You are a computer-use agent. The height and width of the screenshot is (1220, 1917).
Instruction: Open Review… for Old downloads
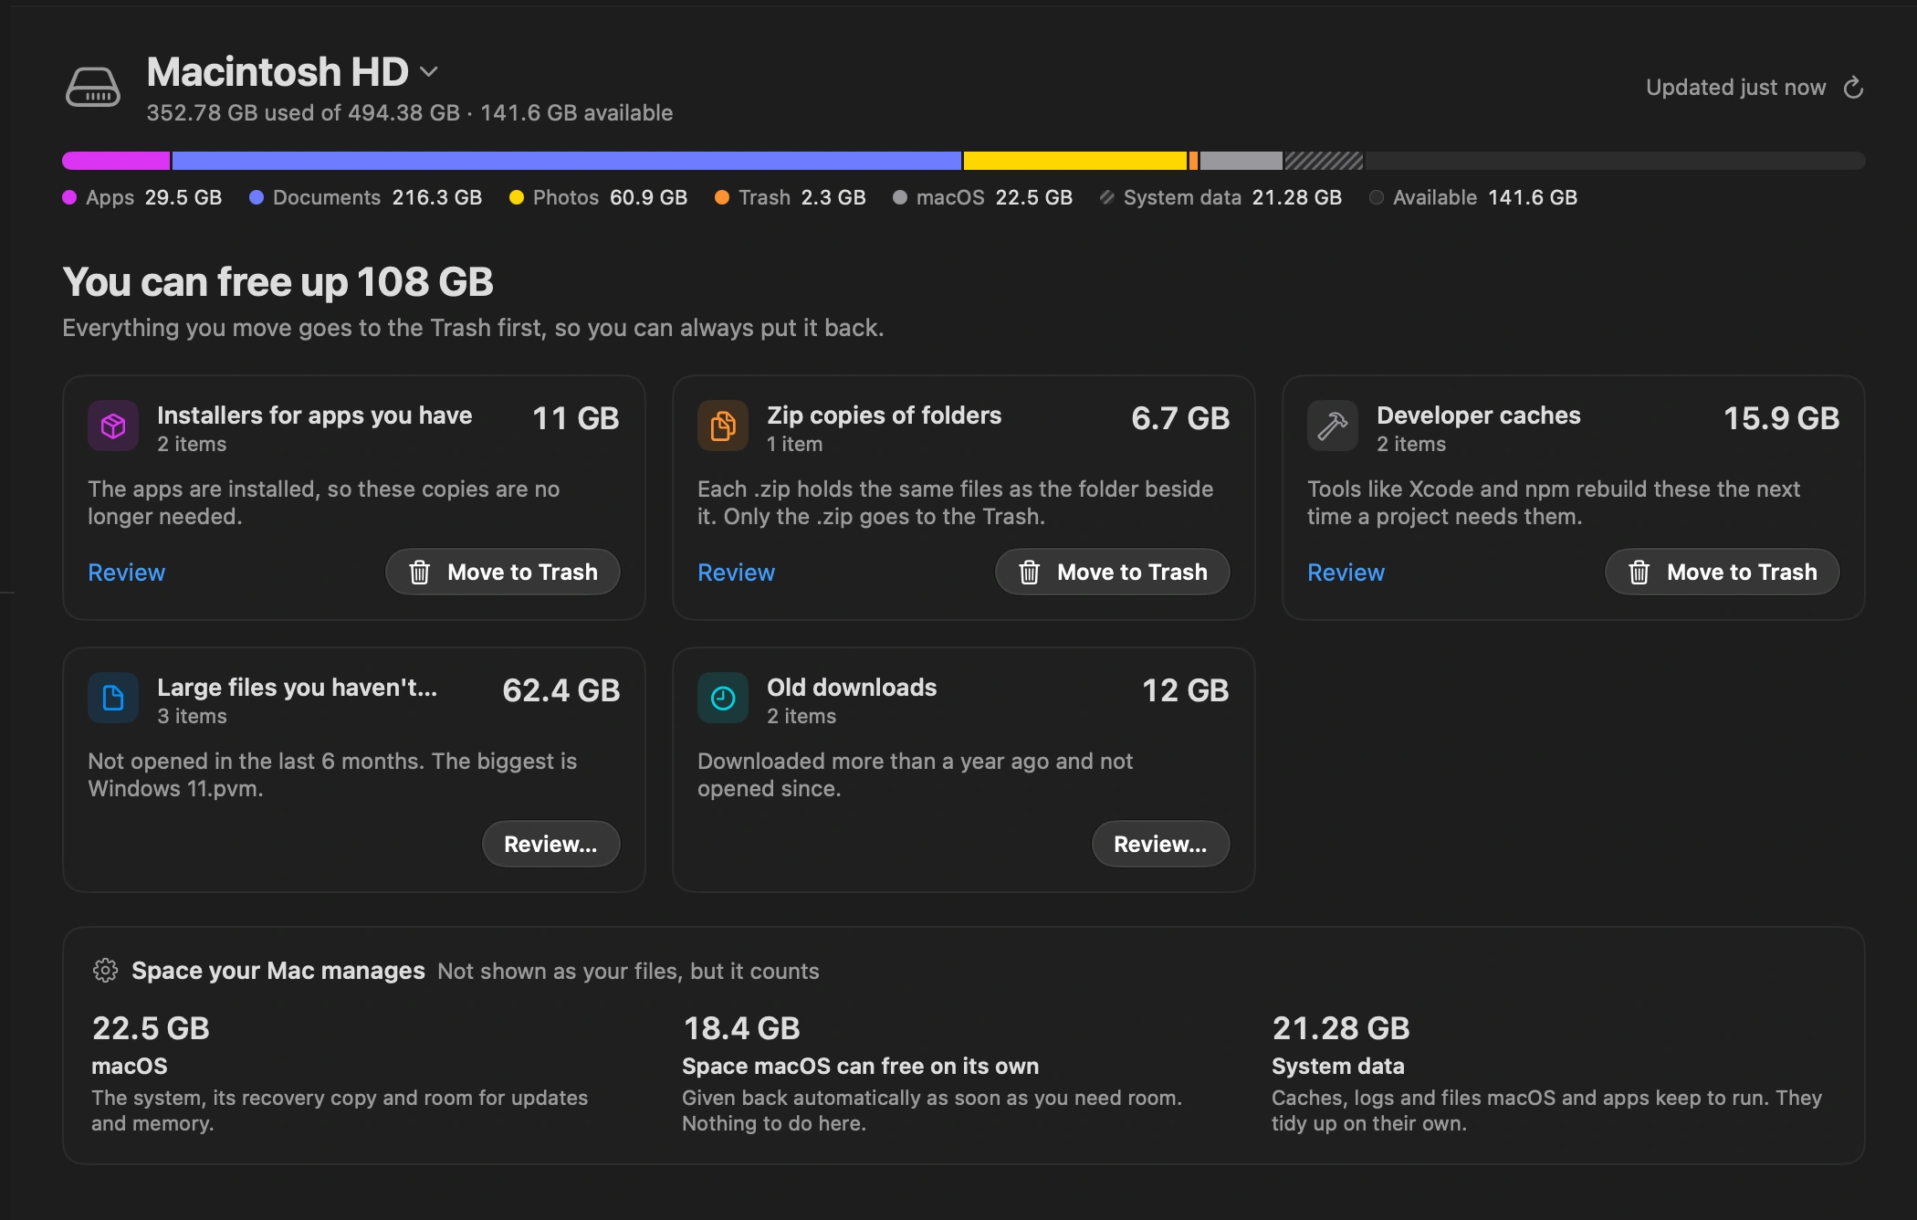pos(1161,844)
